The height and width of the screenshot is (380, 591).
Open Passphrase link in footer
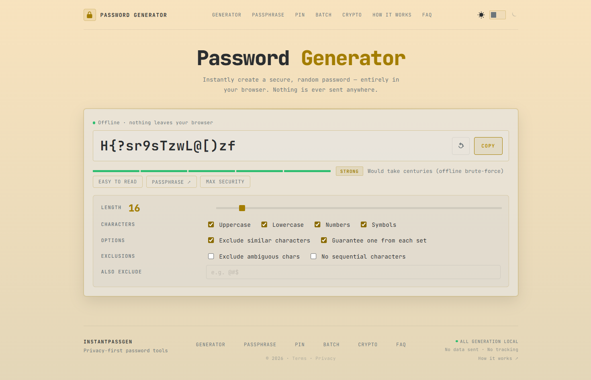coord(260,345)
